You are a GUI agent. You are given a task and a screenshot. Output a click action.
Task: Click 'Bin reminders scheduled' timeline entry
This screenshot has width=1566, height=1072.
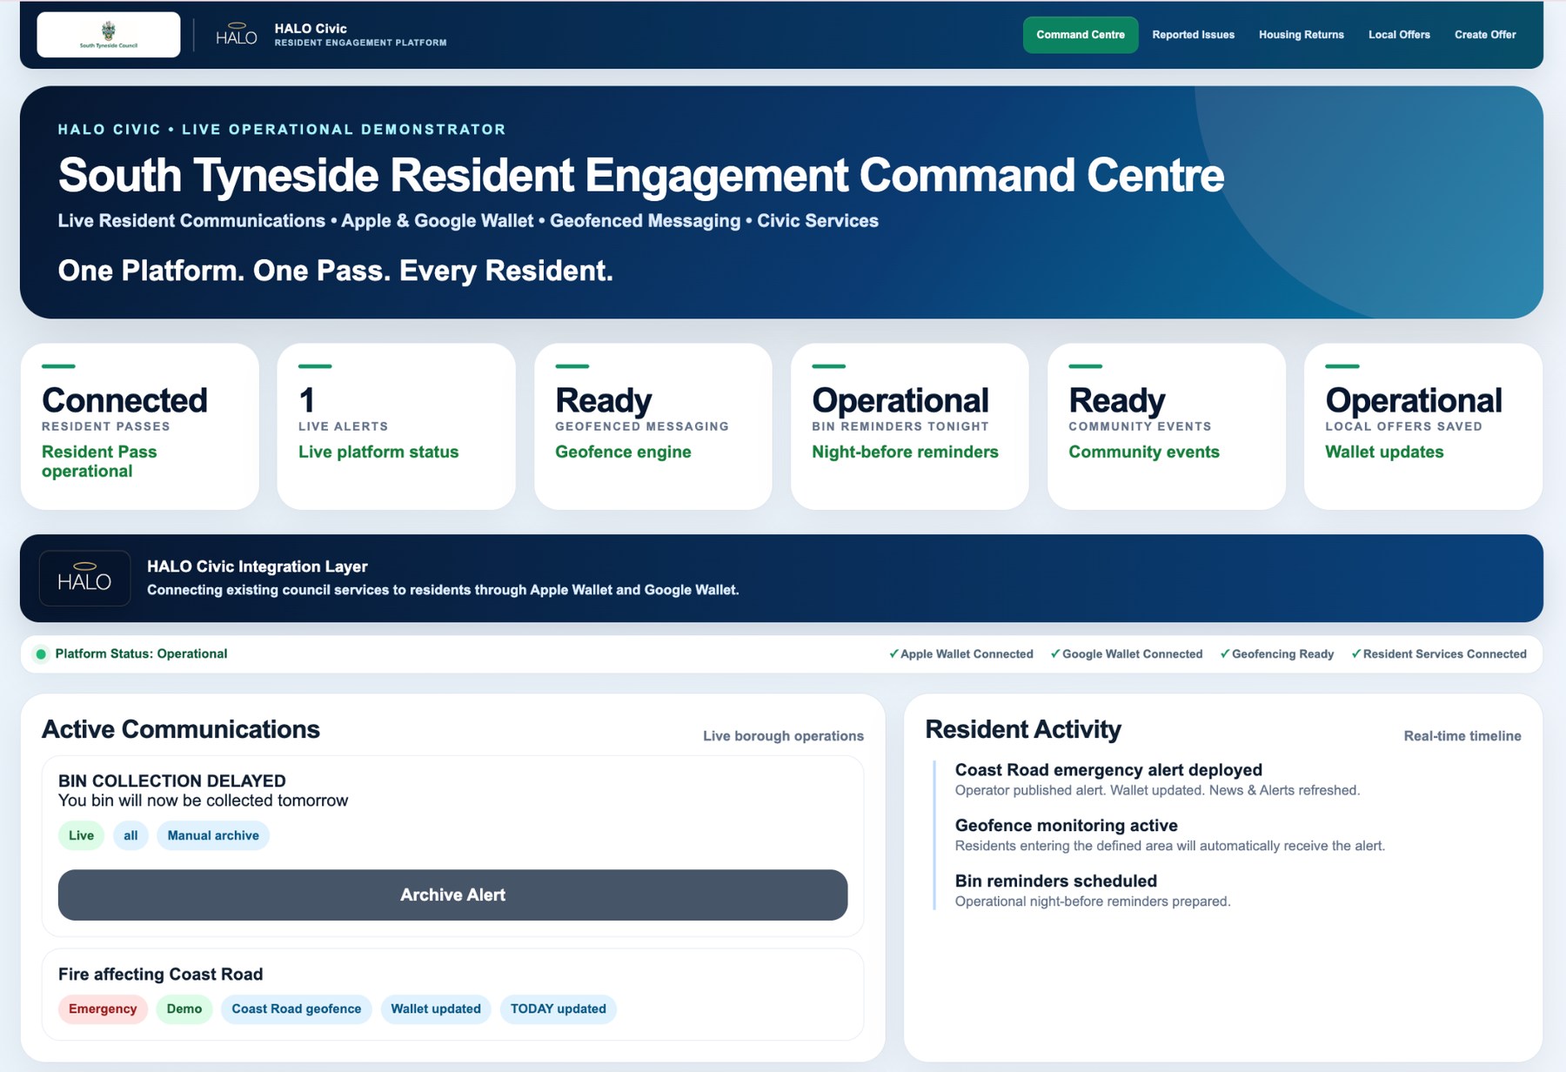1056,881
